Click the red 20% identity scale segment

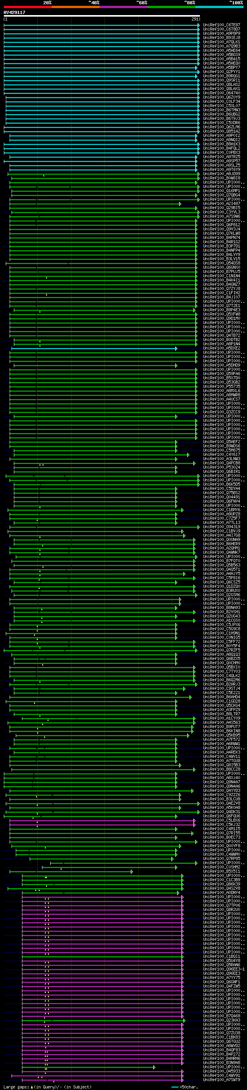tap(27, 7)
